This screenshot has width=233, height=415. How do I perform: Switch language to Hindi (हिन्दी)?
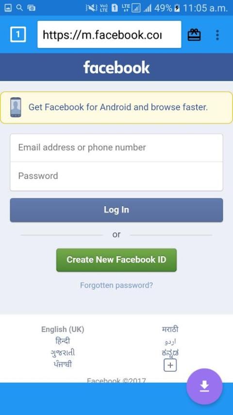tap(63, 341)
